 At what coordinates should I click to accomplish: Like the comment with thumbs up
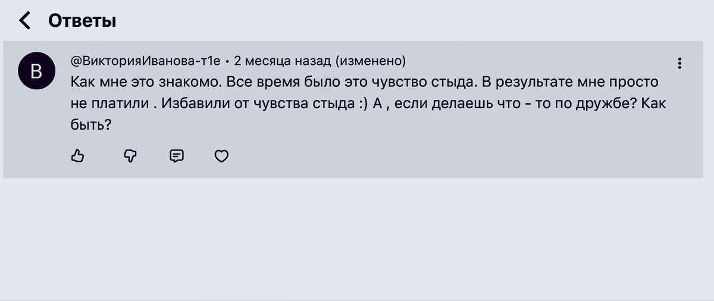[x=78, y=156]
